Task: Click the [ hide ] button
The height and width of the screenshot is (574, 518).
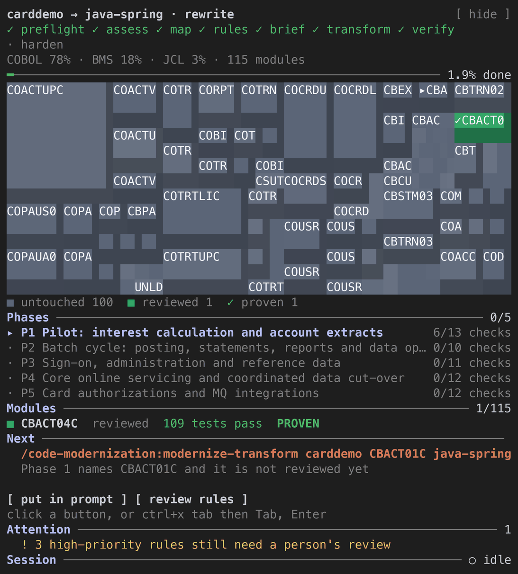Action: point(483,14)
